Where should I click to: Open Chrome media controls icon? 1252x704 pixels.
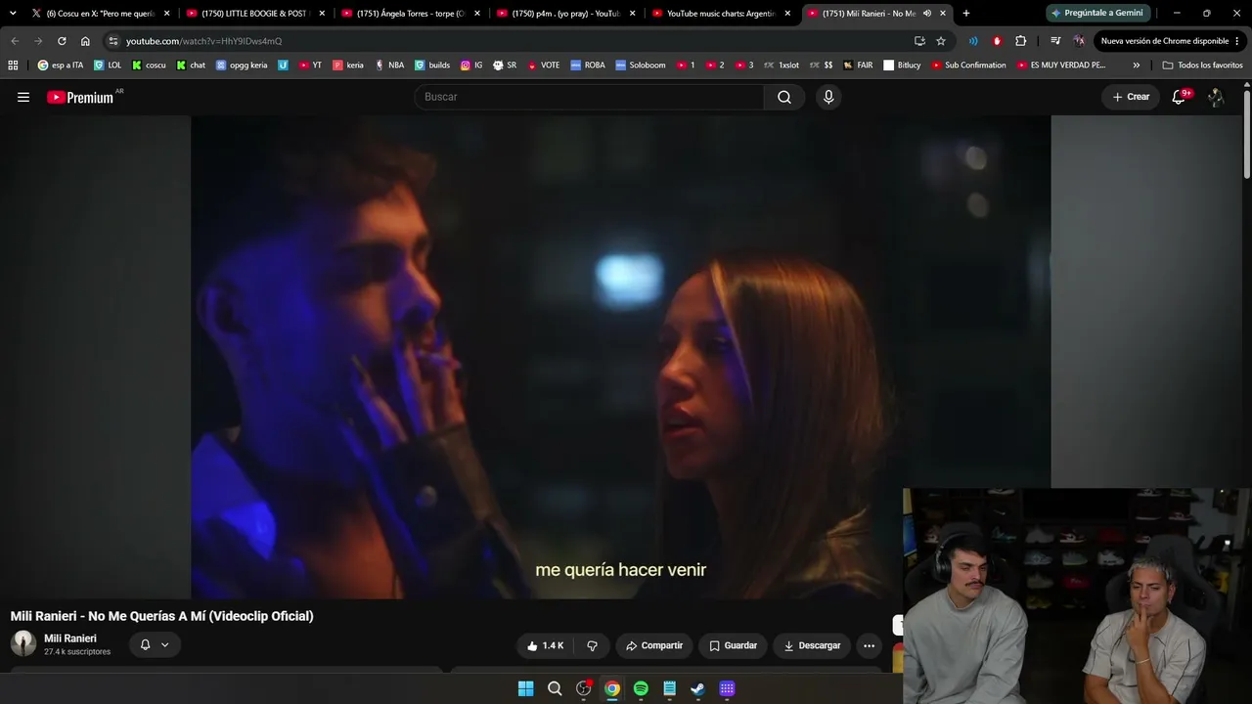pyautogui.click(x=1055, y=41)
